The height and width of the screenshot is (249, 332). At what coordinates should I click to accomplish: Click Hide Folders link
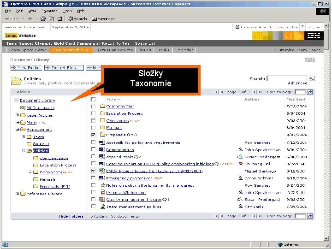(x=71, y=216)
